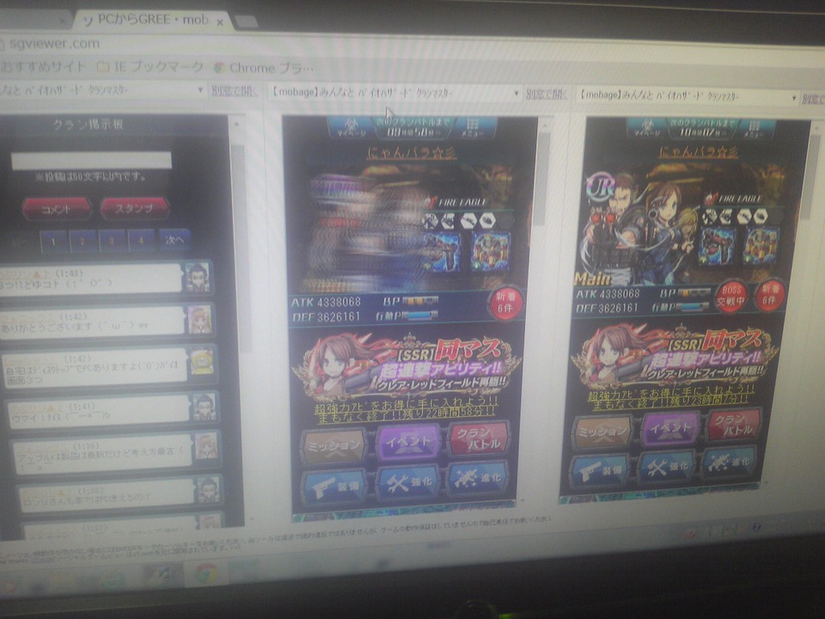Open 装備 pistol button in the middle pane
The image size is (825, 619).
point(335,486)
